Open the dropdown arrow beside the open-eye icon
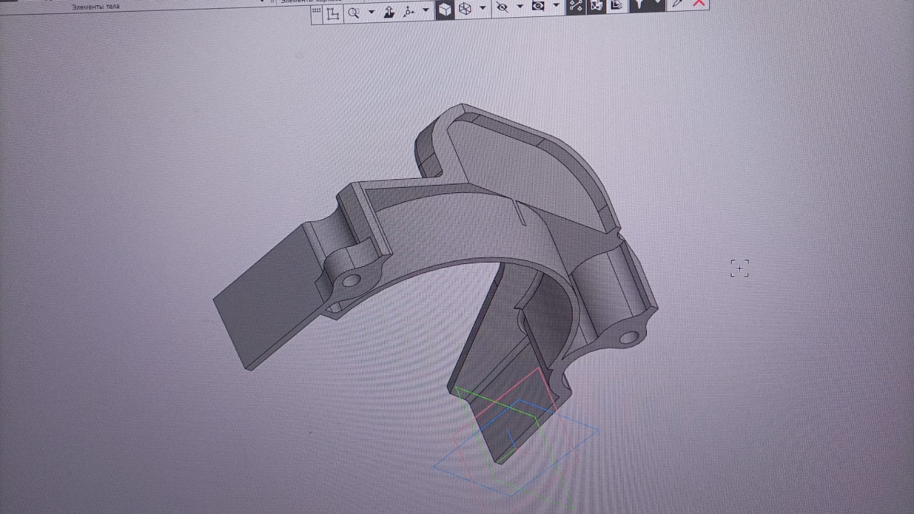This screenshot has width=914, height=514. click(x=556, y=6)
